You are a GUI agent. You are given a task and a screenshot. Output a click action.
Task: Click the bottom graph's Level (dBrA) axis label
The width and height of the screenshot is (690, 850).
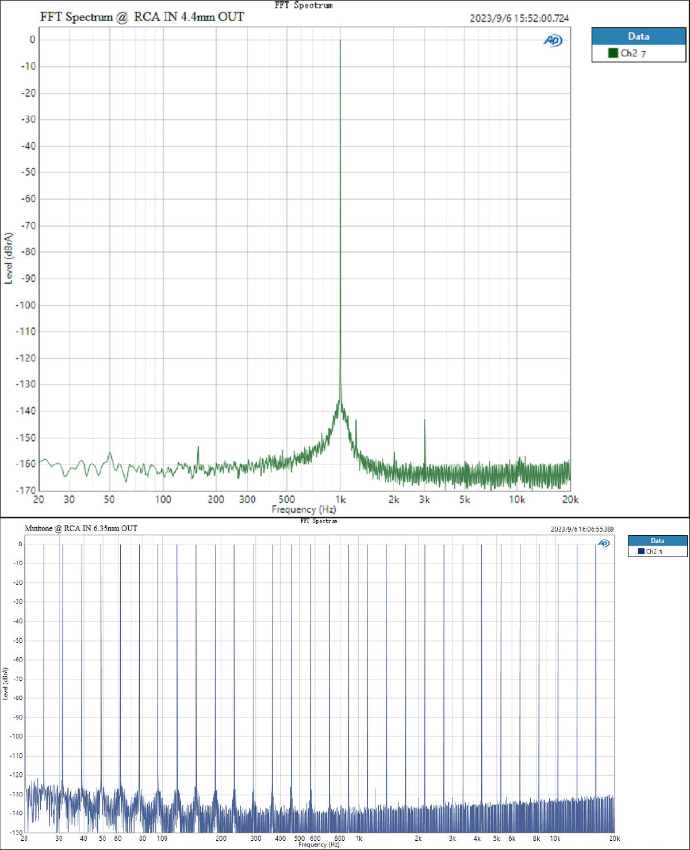click(6, 683)
